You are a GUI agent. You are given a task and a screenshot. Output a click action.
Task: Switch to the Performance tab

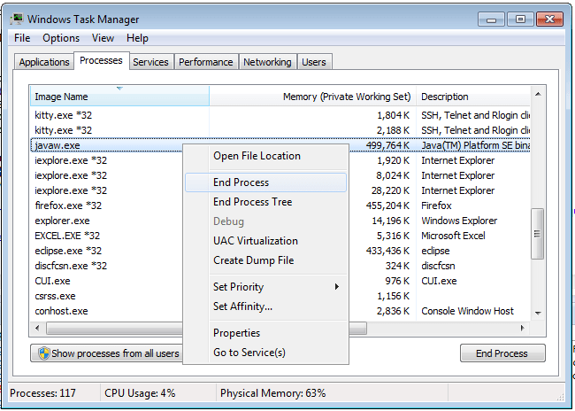tap(205, 62)
